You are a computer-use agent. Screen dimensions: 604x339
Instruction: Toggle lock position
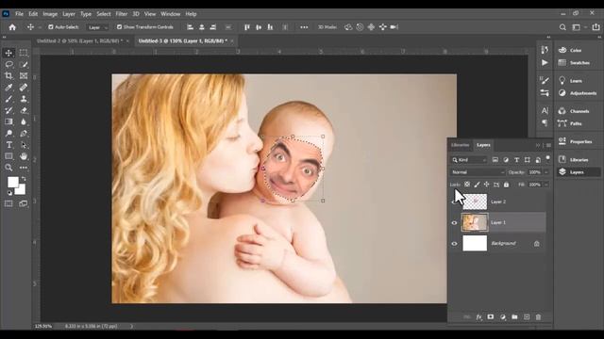coord(487,185)
